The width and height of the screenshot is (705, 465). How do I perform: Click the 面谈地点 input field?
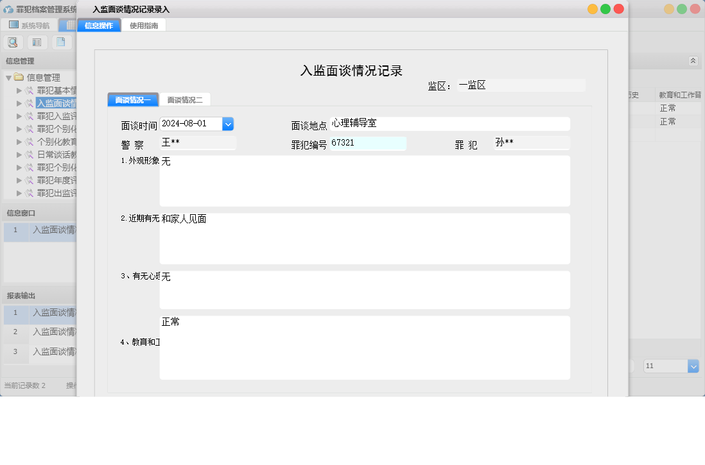[x=449, y=124]
